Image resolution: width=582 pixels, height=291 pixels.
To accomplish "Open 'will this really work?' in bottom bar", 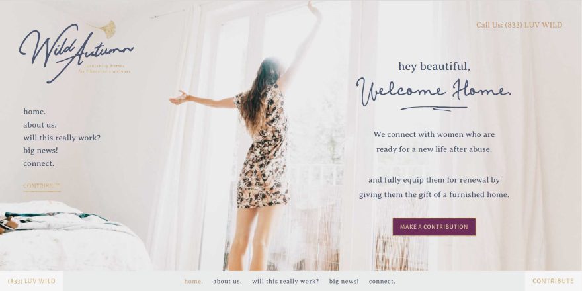I will (286, 281).
